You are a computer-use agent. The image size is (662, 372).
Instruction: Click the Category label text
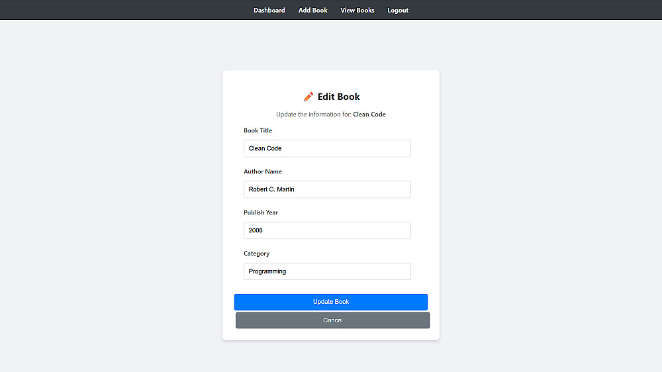click(x=257, y=254)
